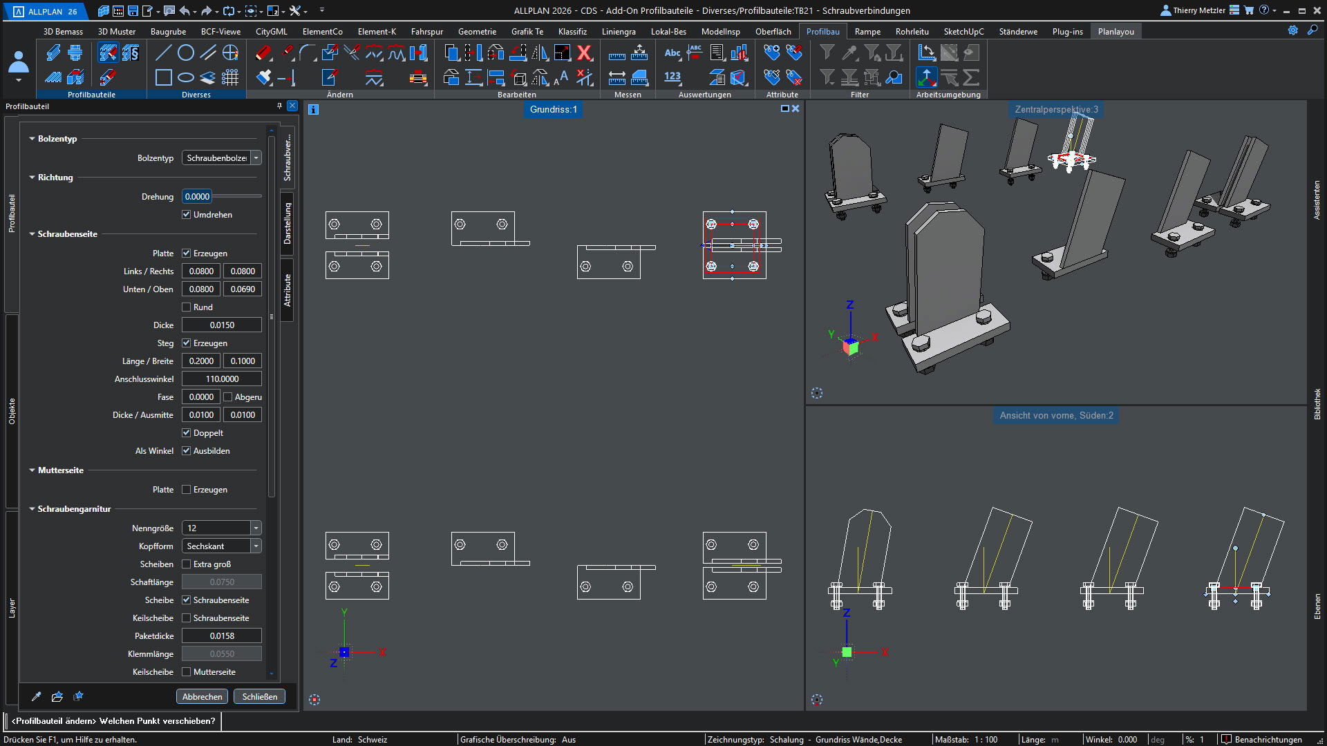Uncheck the Doppelt checkbox
Image resolution: width=1327 pixels, height=746 pixels.
187,433
